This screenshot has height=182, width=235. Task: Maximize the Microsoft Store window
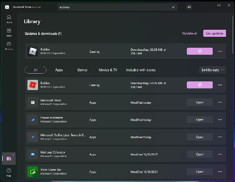pos(219,5)
